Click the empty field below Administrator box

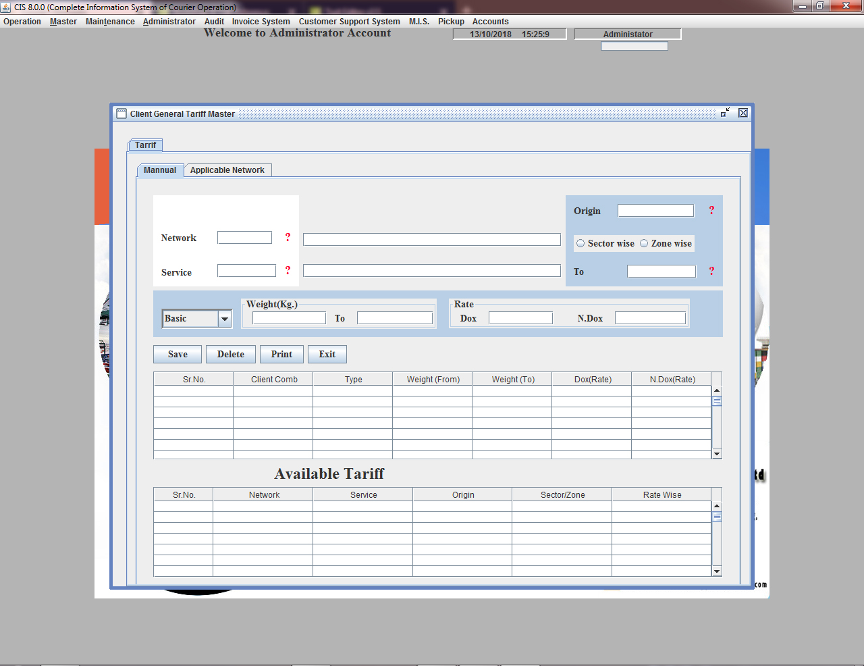click(x=634, y=46)
